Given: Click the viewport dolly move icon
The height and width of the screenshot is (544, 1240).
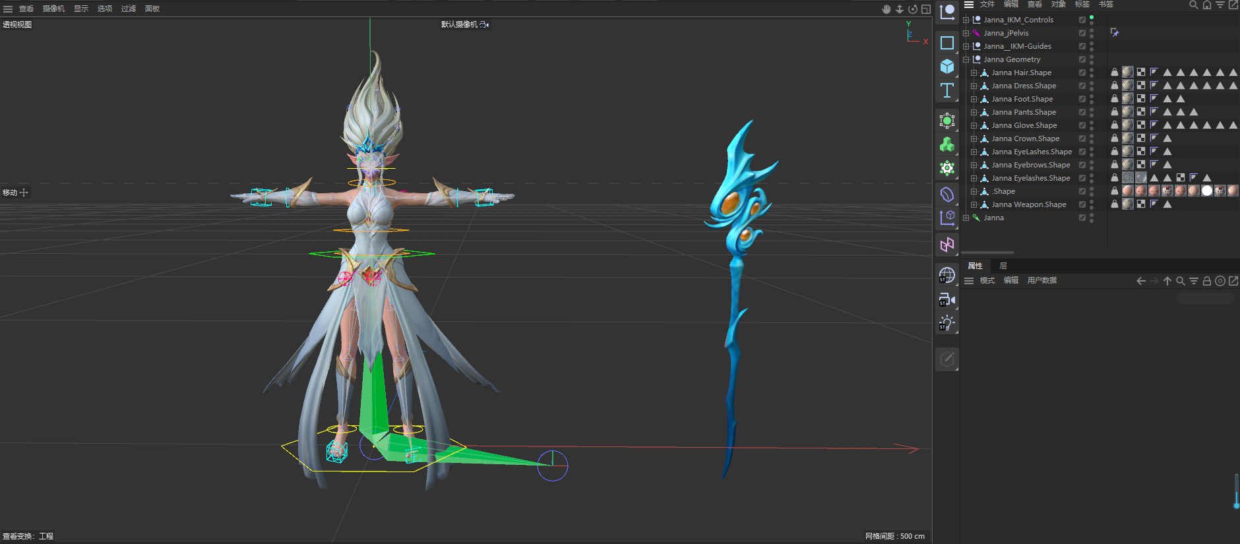Looking at the screenshot, I should (900, 9).
